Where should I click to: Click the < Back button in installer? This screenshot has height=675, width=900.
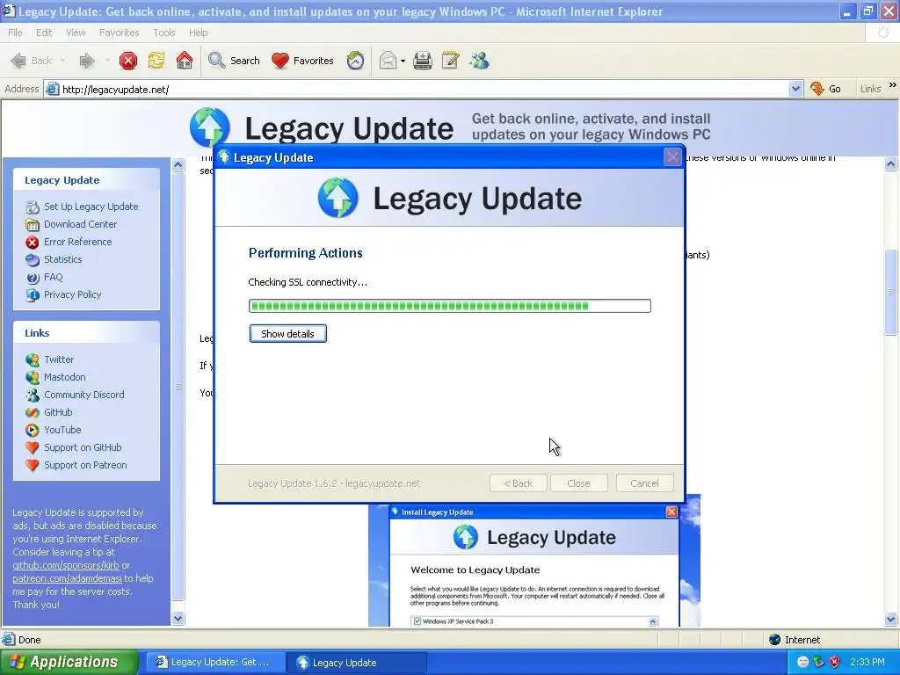pyautogui.click(x=519, y=483)
